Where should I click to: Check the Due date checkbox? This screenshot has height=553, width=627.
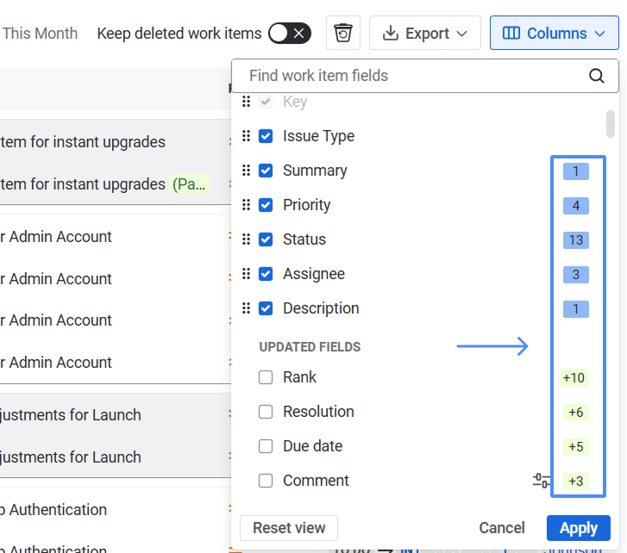pyautogui.click(x=266, y=446)
